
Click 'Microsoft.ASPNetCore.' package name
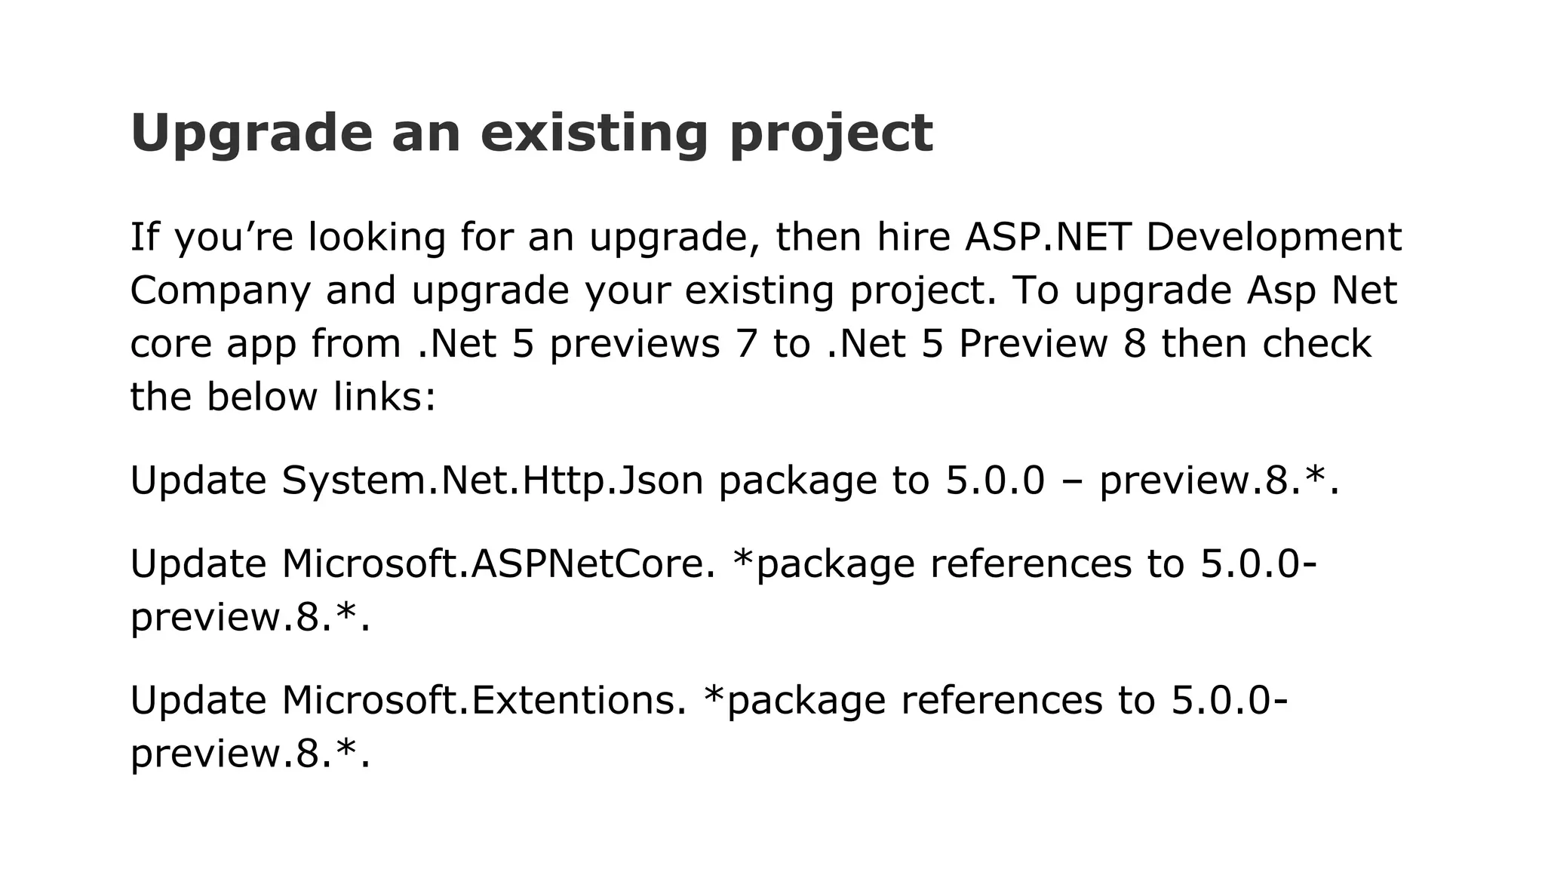click(x=498, y=563)
